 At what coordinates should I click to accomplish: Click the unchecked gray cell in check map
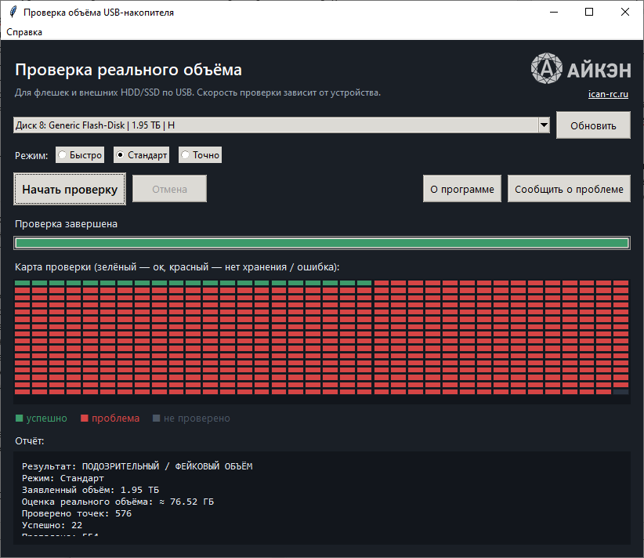[620, 392]
